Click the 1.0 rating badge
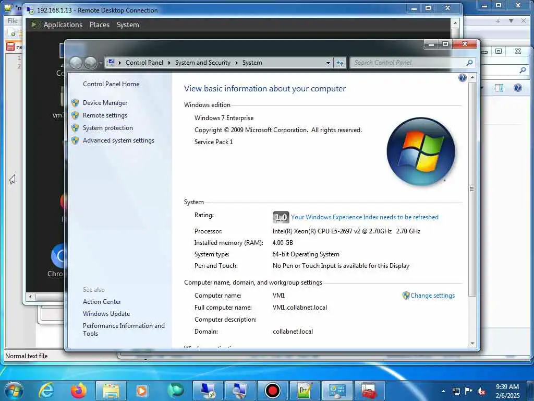Image resolution: width=534 pixels, height=401 pixels. [x=281, y=217]
